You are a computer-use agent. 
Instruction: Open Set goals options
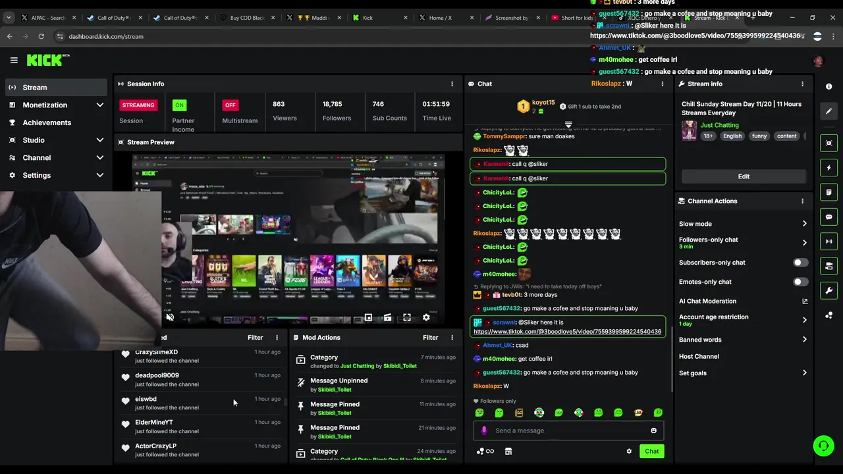[x=743, y=373]
